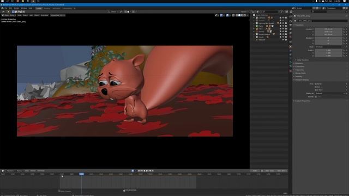349x196 pixels.
Task: Open the RetopoFlow header button
Action: 57,15
